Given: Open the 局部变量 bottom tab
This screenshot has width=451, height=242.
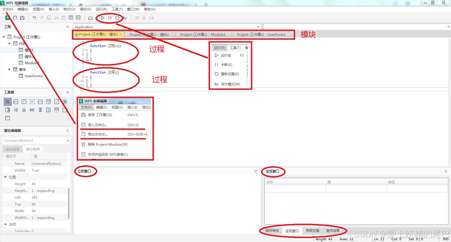Looking at the screenshot, I should [x=313, y=231].
